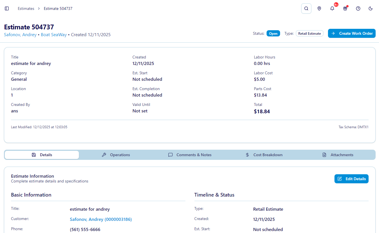Click the dollar icon on the Cost Breakdown tab
The height and width of the screenshot is (233, 379).
pyautogui.click(x=247, y=155)
